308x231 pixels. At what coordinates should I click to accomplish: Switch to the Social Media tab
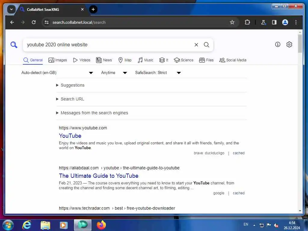coord(233,60)
